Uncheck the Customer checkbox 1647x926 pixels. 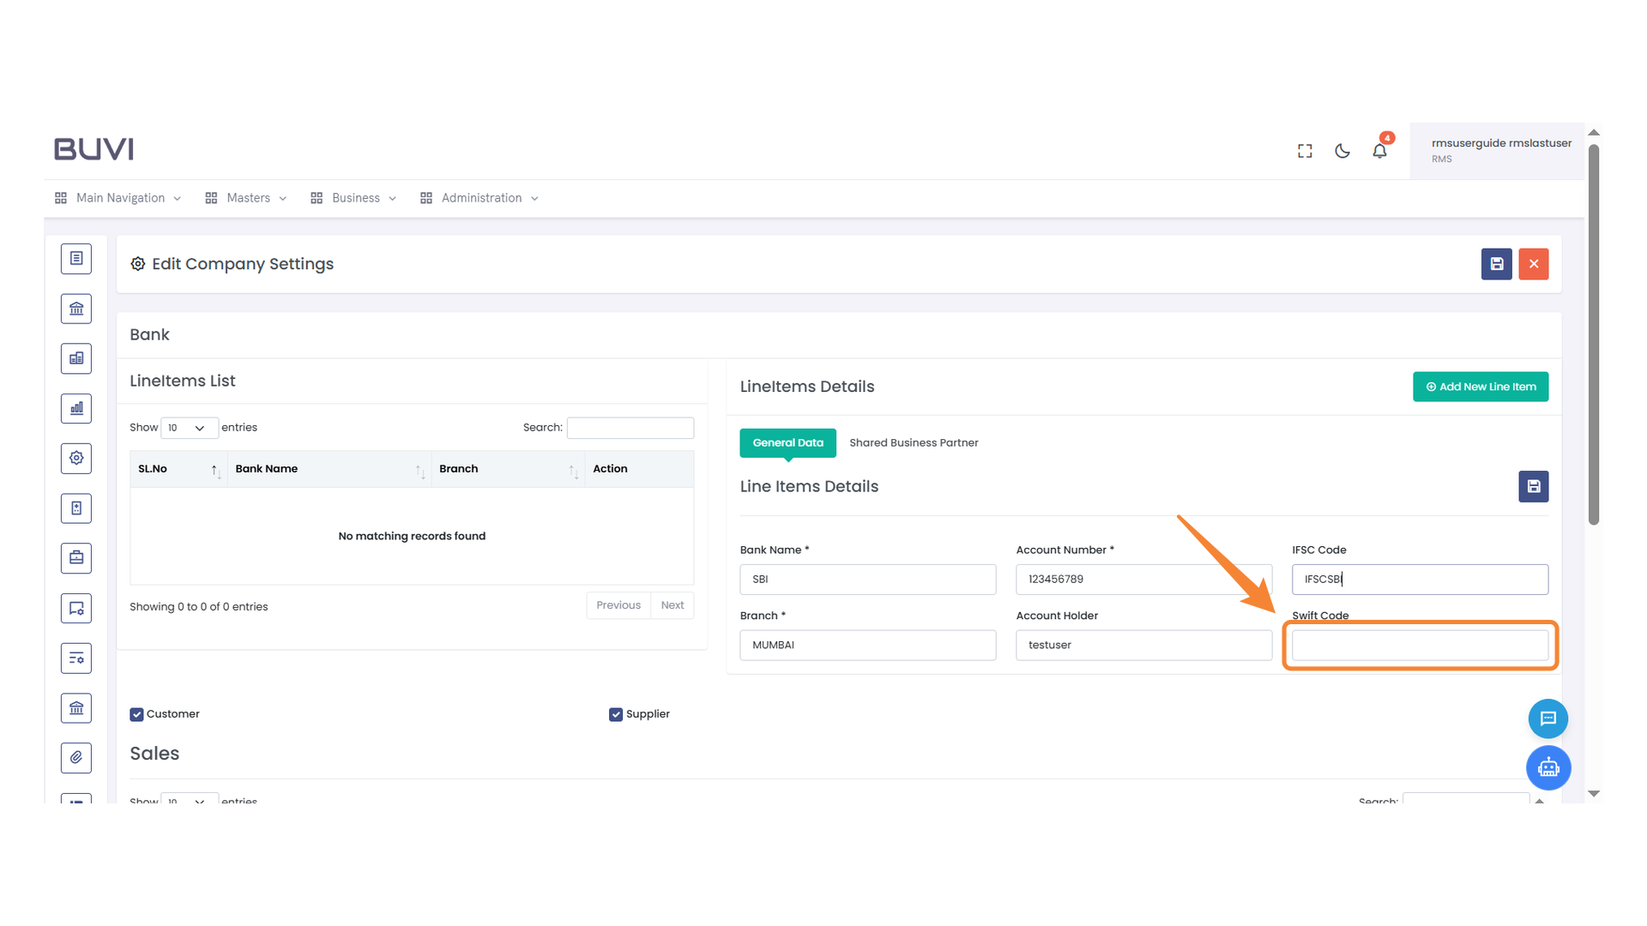coord(136,714)
